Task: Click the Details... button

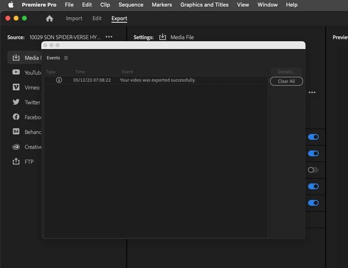Action: coord(286,72)
